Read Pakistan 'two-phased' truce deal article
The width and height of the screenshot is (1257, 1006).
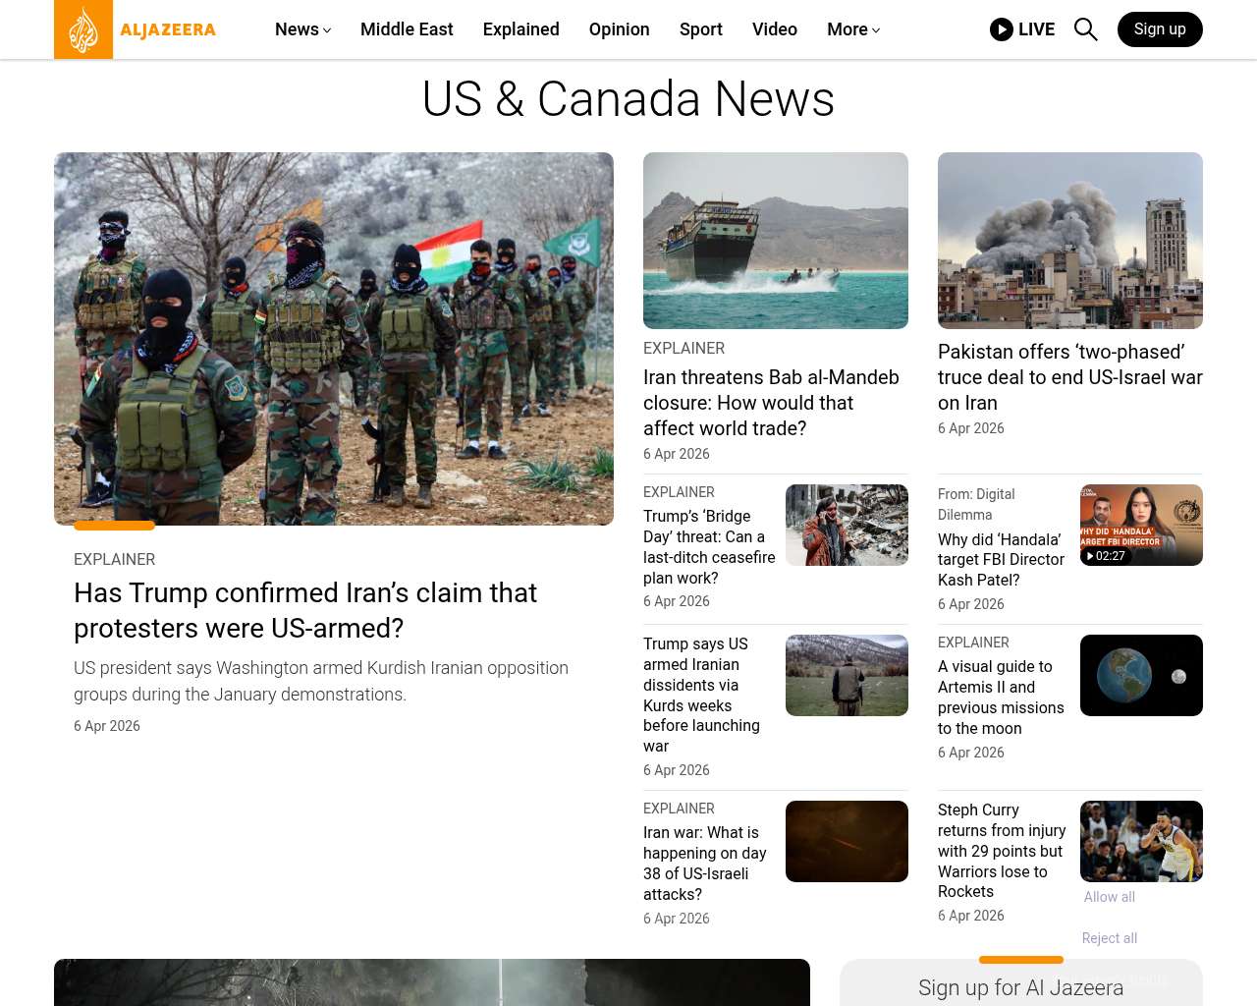pyautogui.click(x=1070, y=377)
